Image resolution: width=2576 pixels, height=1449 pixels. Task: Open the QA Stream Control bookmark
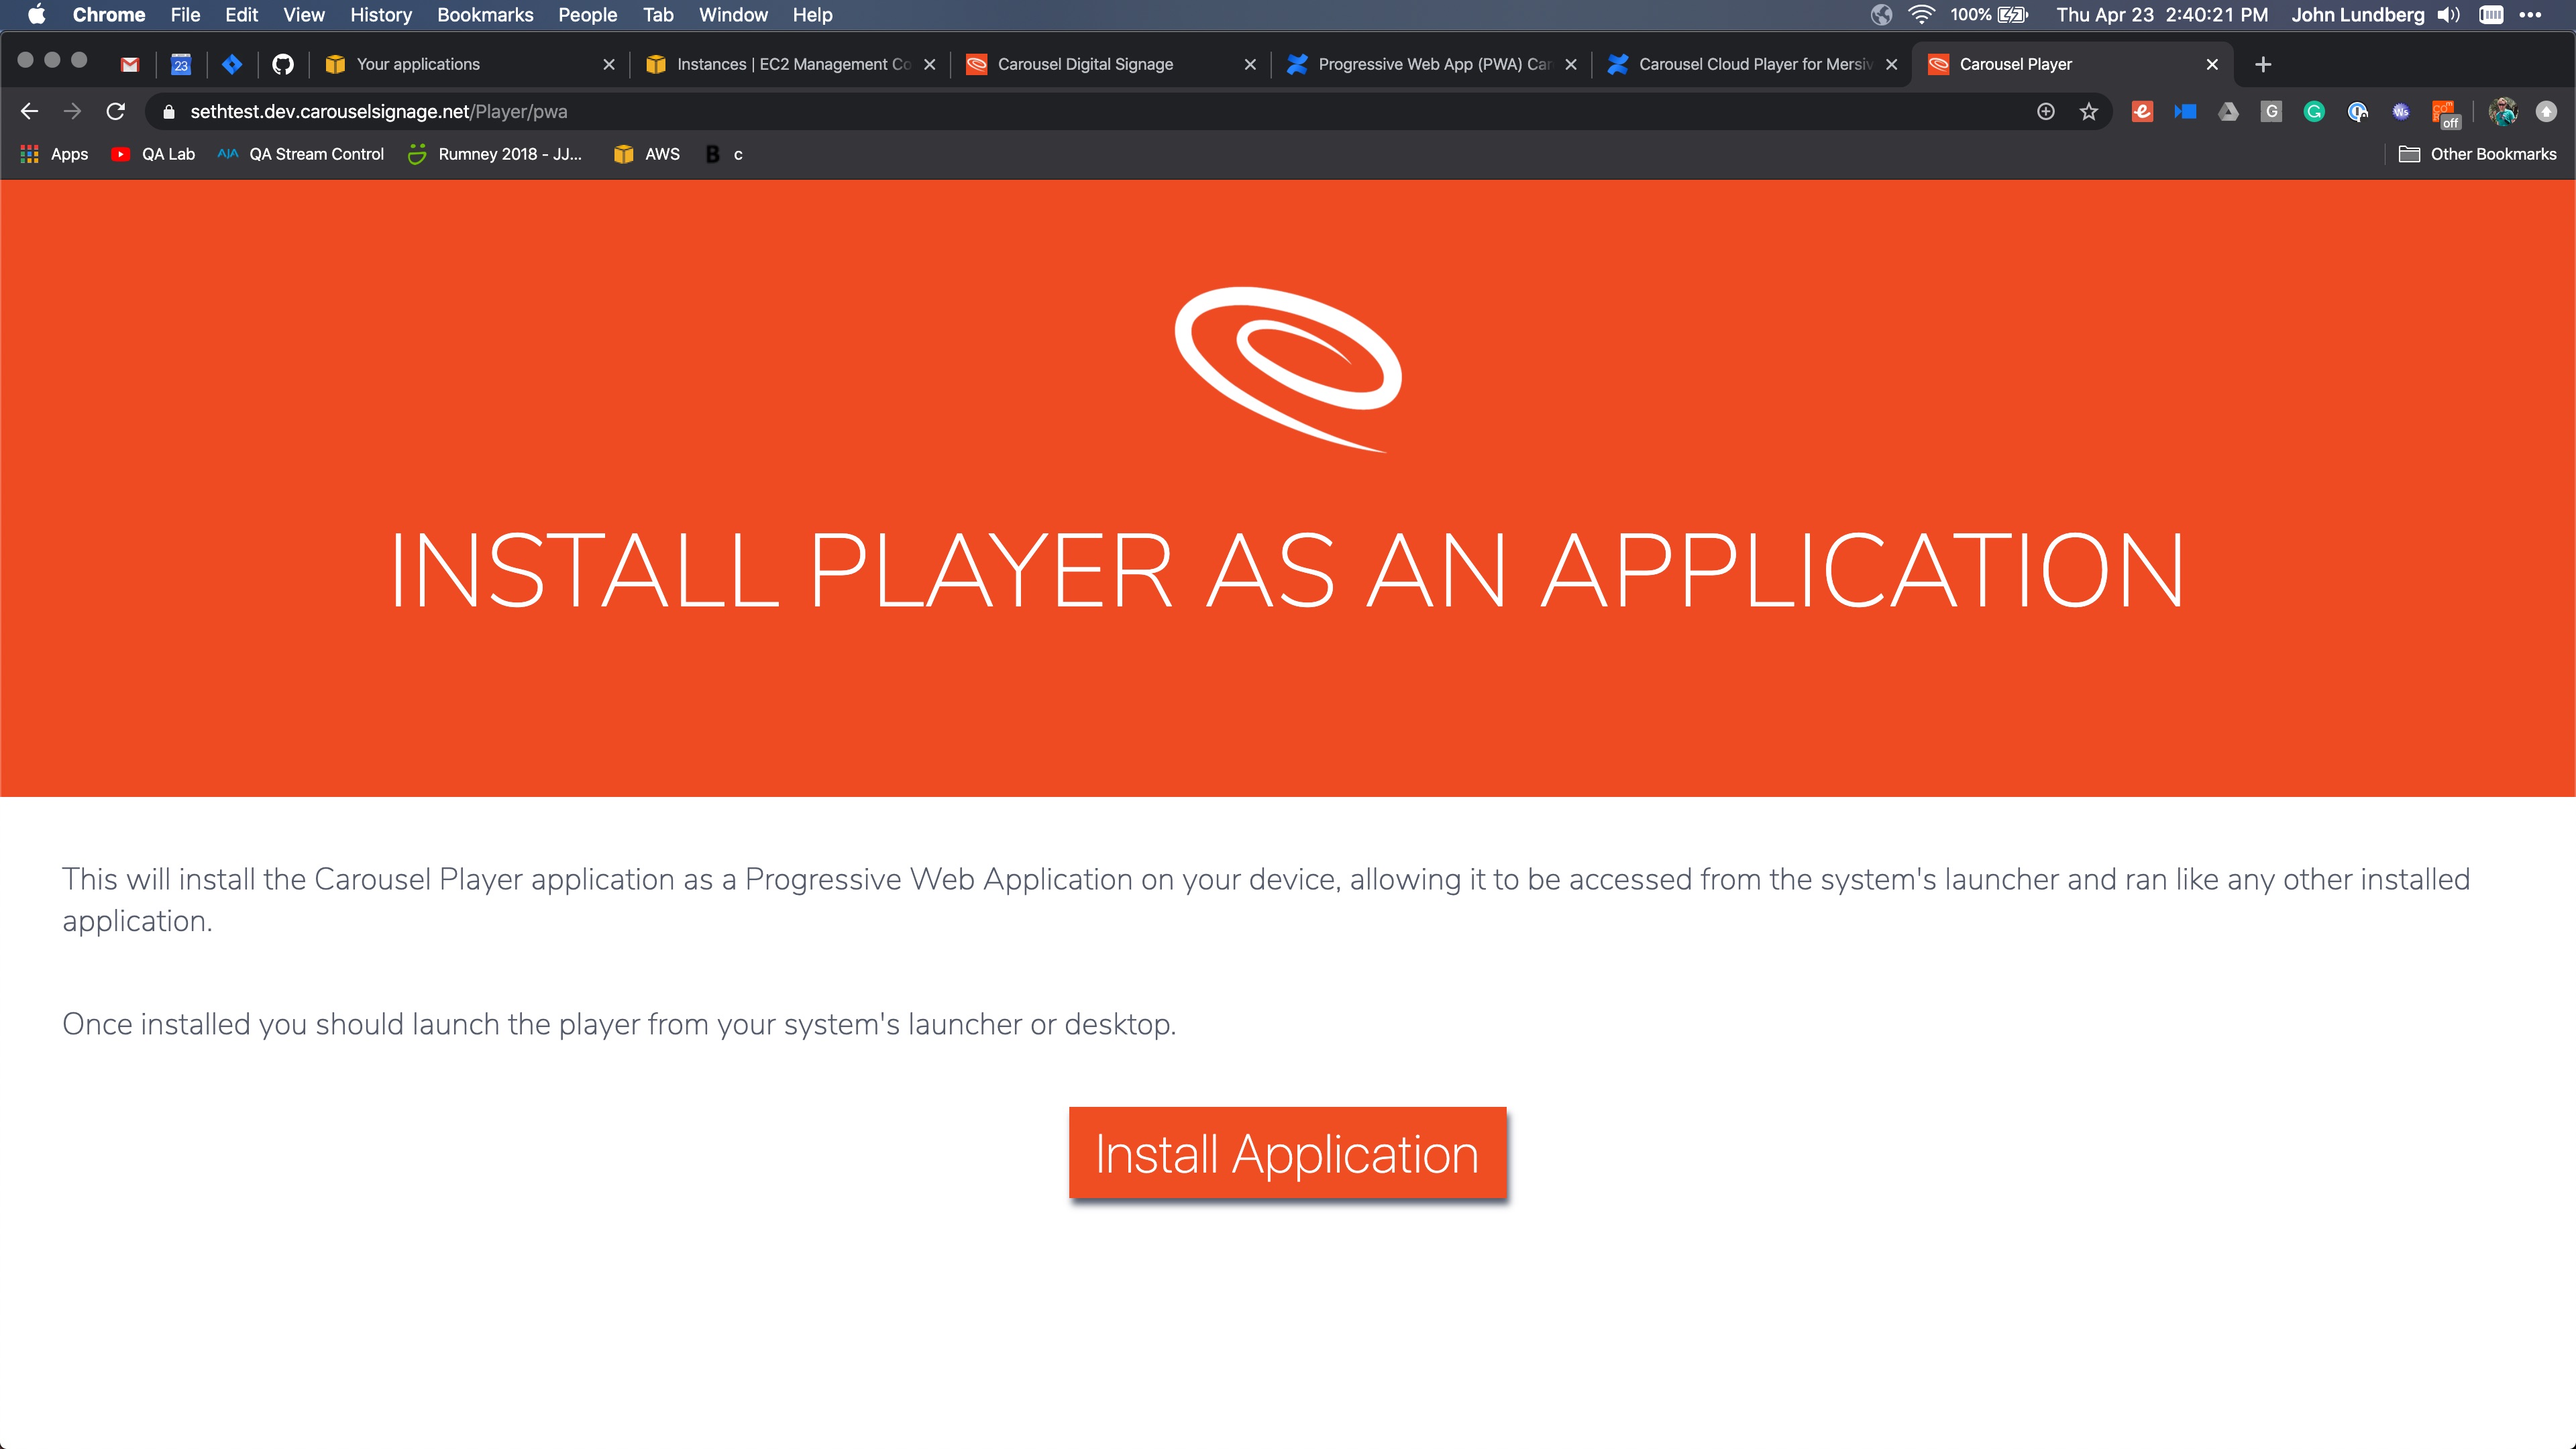pos(301,154)
